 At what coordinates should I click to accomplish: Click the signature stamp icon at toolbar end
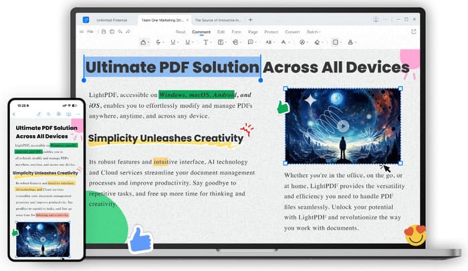pos(350,42)
